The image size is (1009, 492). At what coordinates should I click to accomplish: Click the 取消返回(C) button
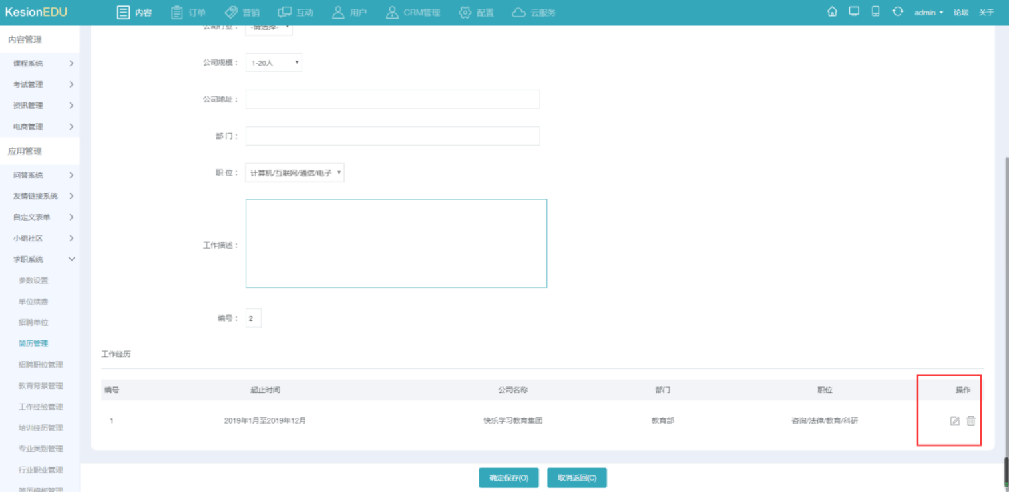(x=576, y=477)
